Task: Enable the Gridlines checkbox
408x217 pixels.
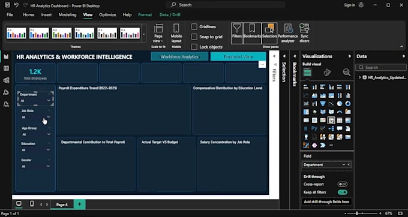Action: 194,26
